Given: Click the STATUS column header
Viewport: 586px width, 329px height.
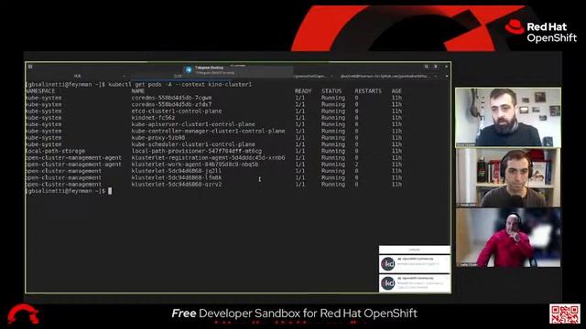Looking at the screenshot, I should [x=331, y=91].
